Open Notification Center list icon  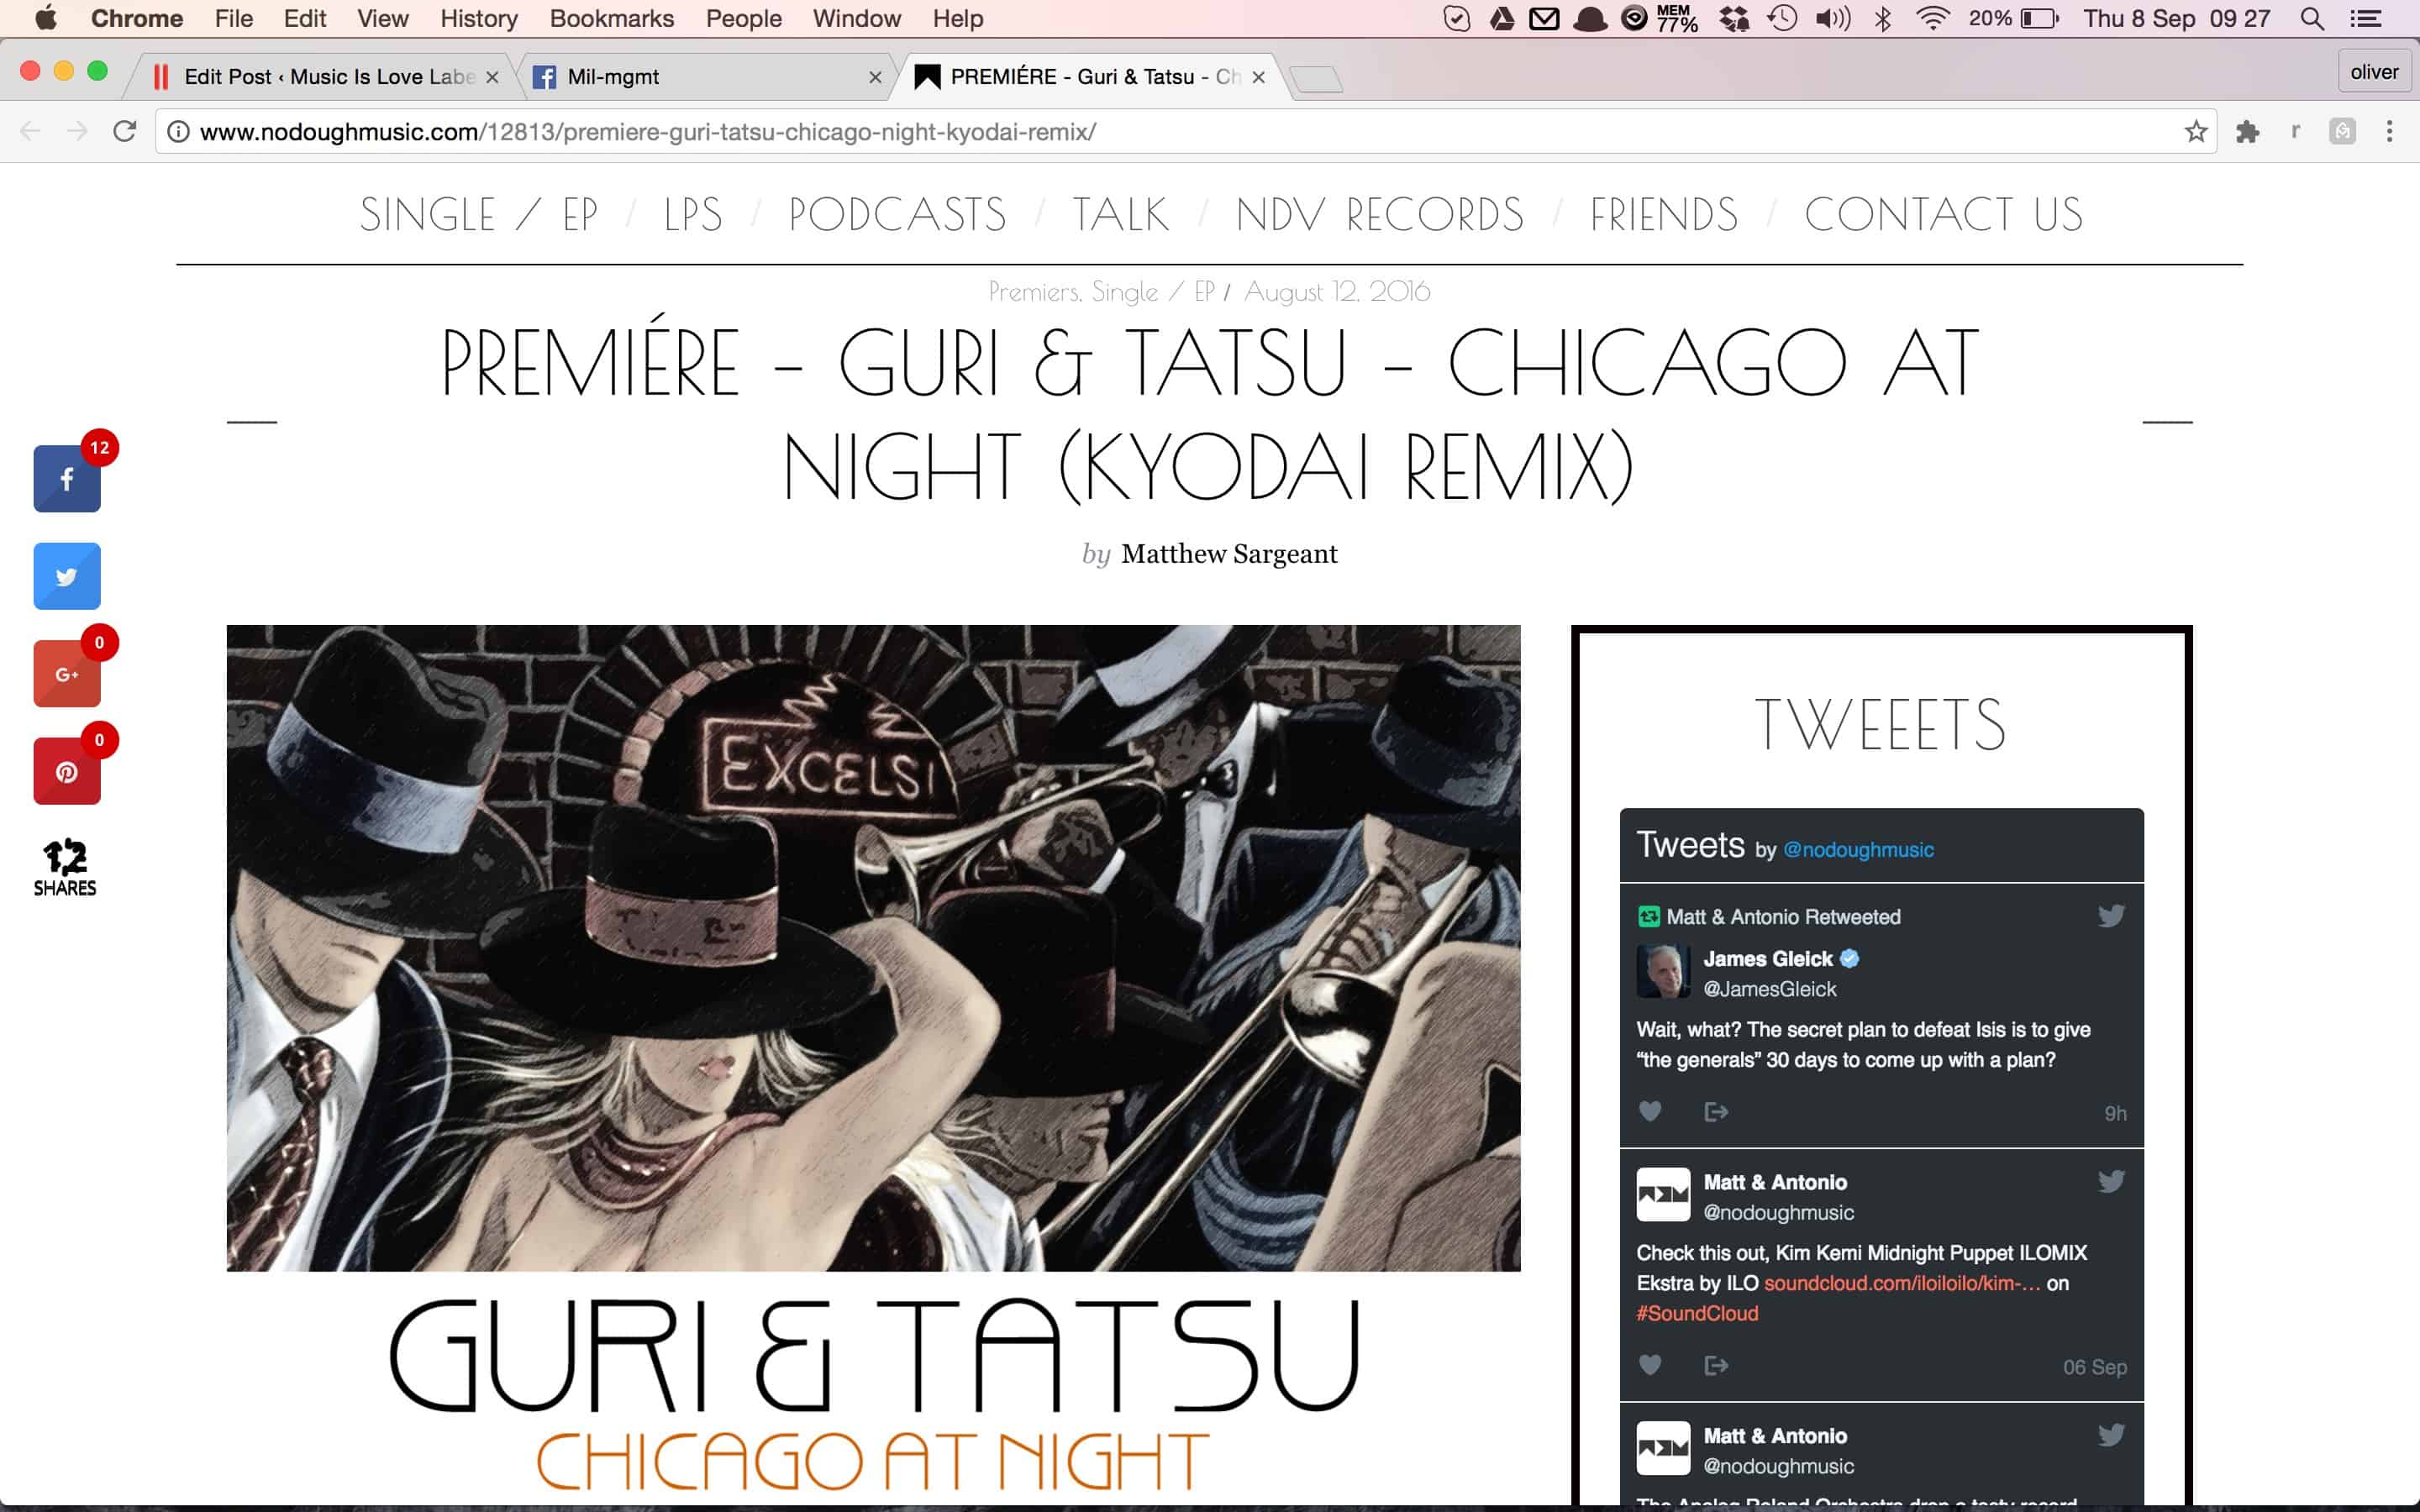pos(2365,18)
